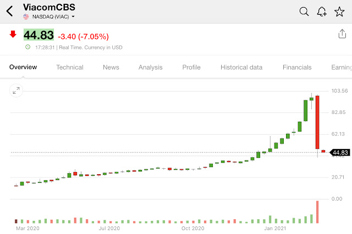Switch to Historical data tab
Viewport: 352px width, 234px height.
tap(241, 67)
